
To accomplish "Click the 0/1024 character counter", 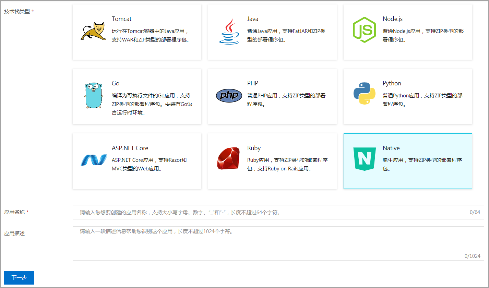I will (x=473, y=256).
